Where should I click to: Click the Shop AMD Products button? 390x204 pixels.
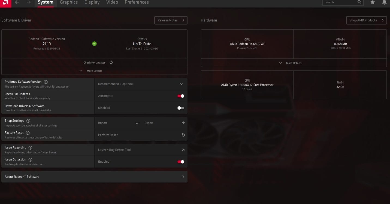tap(366, 20)
